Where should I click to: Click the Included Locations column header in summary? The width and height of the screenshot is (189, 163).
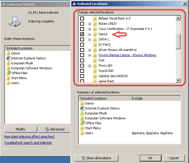104,98
